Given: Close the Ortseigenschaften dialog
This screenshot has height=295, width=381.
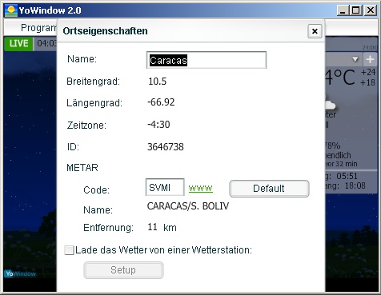Looking at the screenshot, I should point(315,31).
